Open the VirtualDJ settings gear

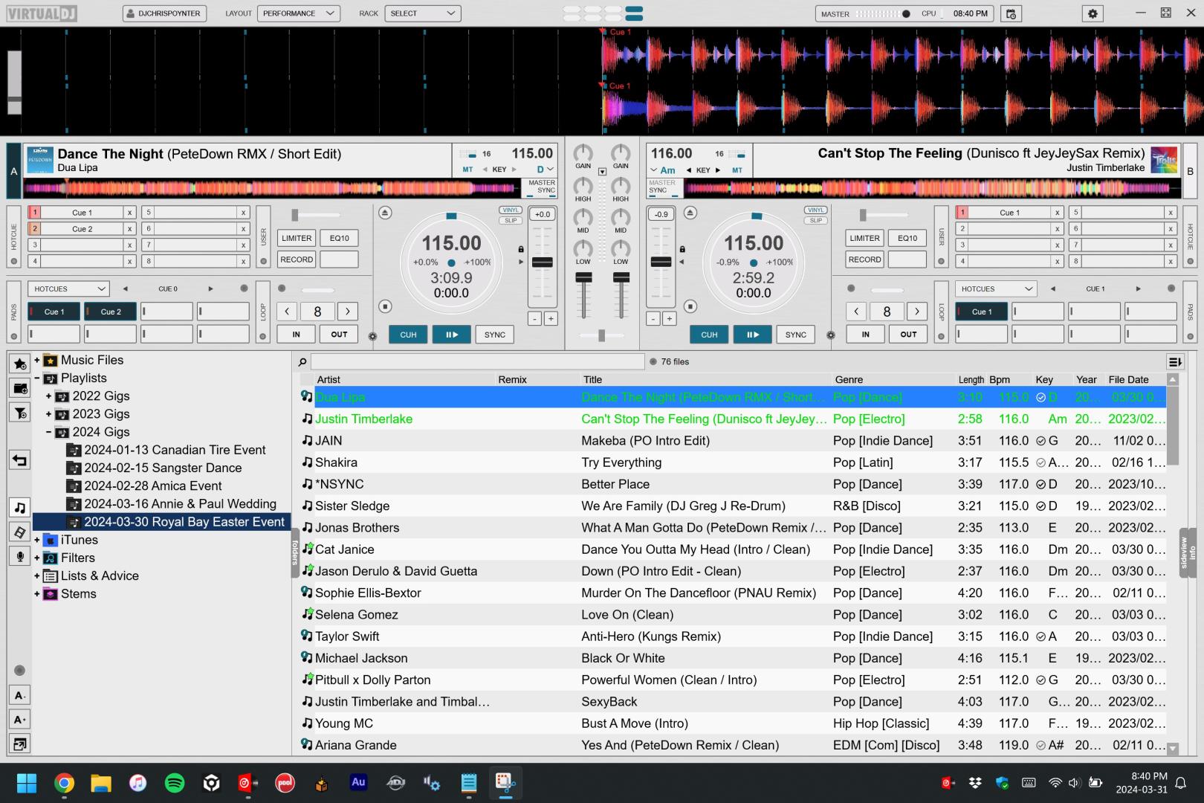[x=1093, y=13]
